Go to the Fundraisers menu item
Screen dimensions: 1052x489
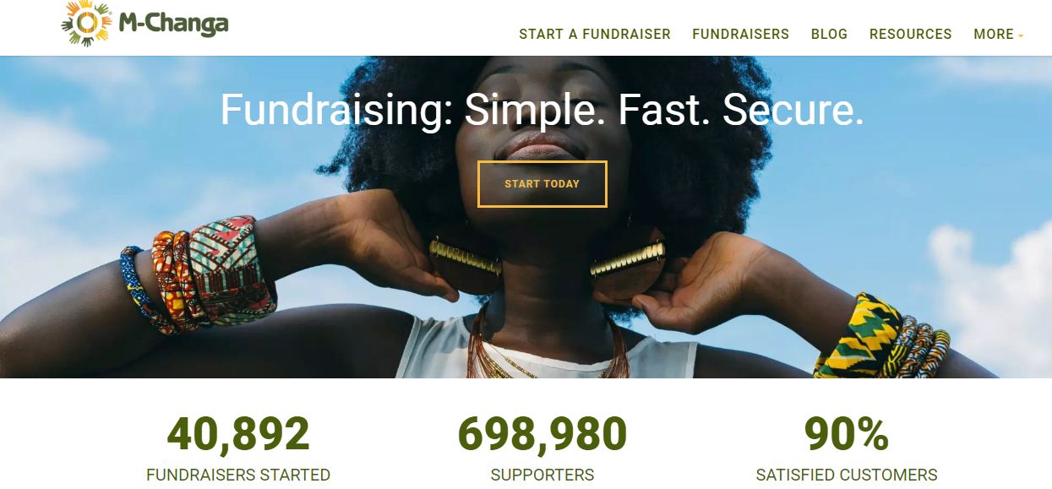[x=740, y=35]
